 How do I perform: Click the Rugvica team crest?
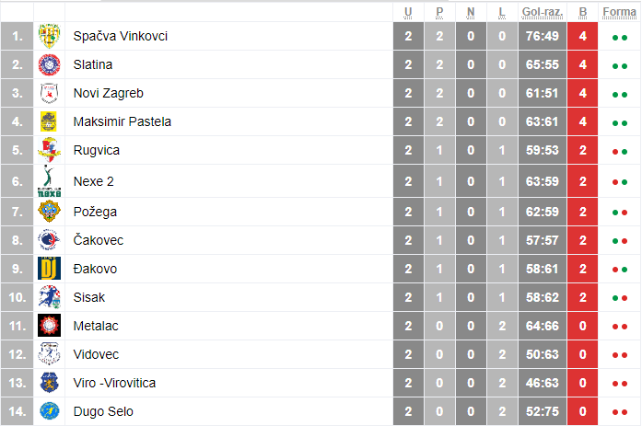pos(49,150)
